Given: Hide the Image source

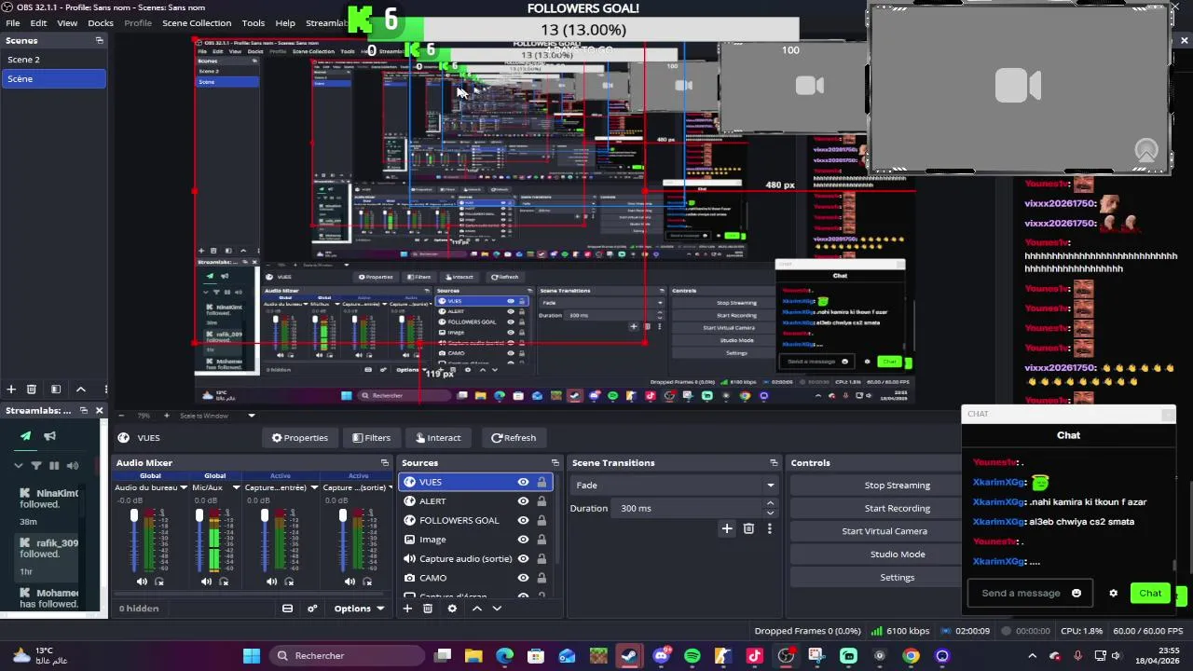Looking at the screenshot, I should click(x=523, y=540).
